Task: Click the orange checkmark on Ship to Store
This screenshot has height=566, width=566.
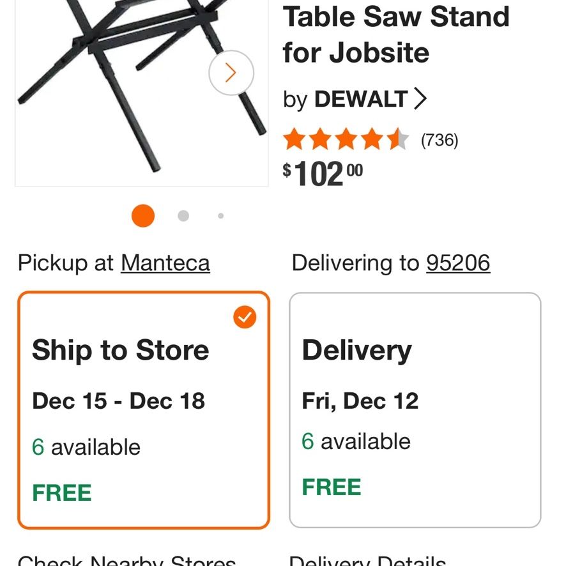Action: click(x=245, y=317)
